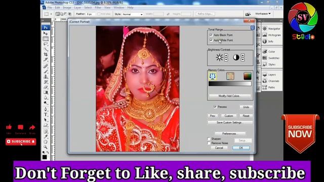Select the Healing Brush tool

46,66
